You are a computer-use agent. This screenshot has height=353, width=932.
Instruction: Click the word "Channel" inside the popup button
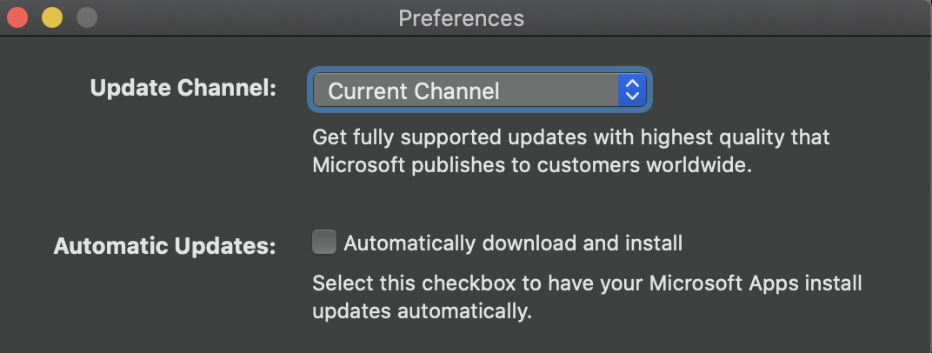[456, 91]
